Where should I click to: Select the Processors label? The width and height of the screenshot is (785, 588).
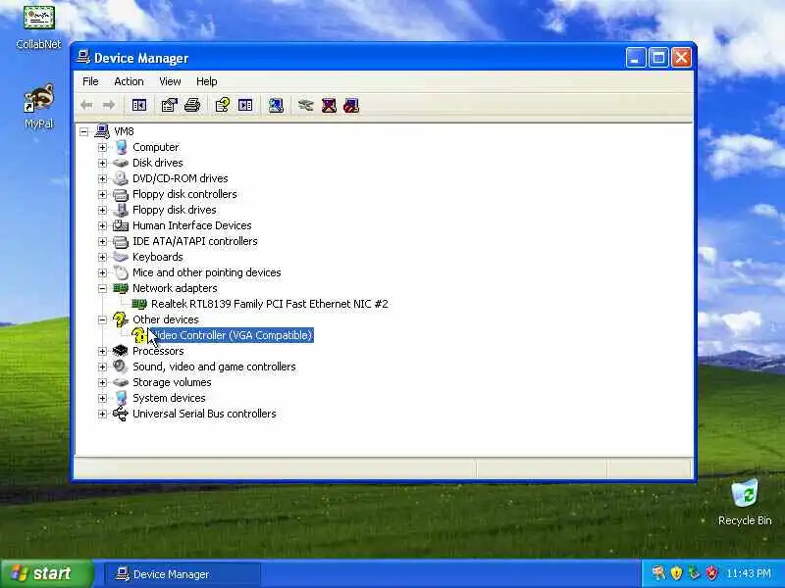coord(158,351)
